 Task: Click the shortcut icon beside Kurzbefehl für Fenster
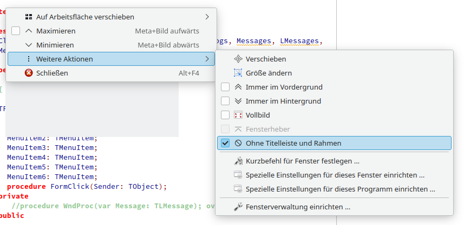click(238, 161)
